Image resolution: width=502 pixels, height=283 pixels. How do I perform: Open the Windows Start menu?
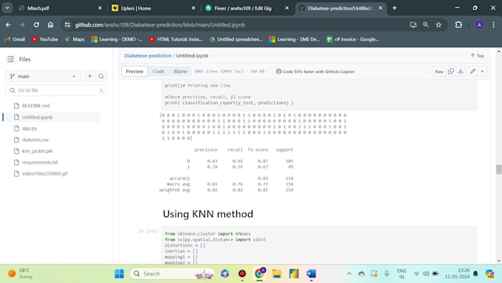tap(119, 273)
